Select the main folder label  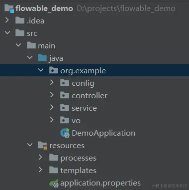click(x=46, y=46)
